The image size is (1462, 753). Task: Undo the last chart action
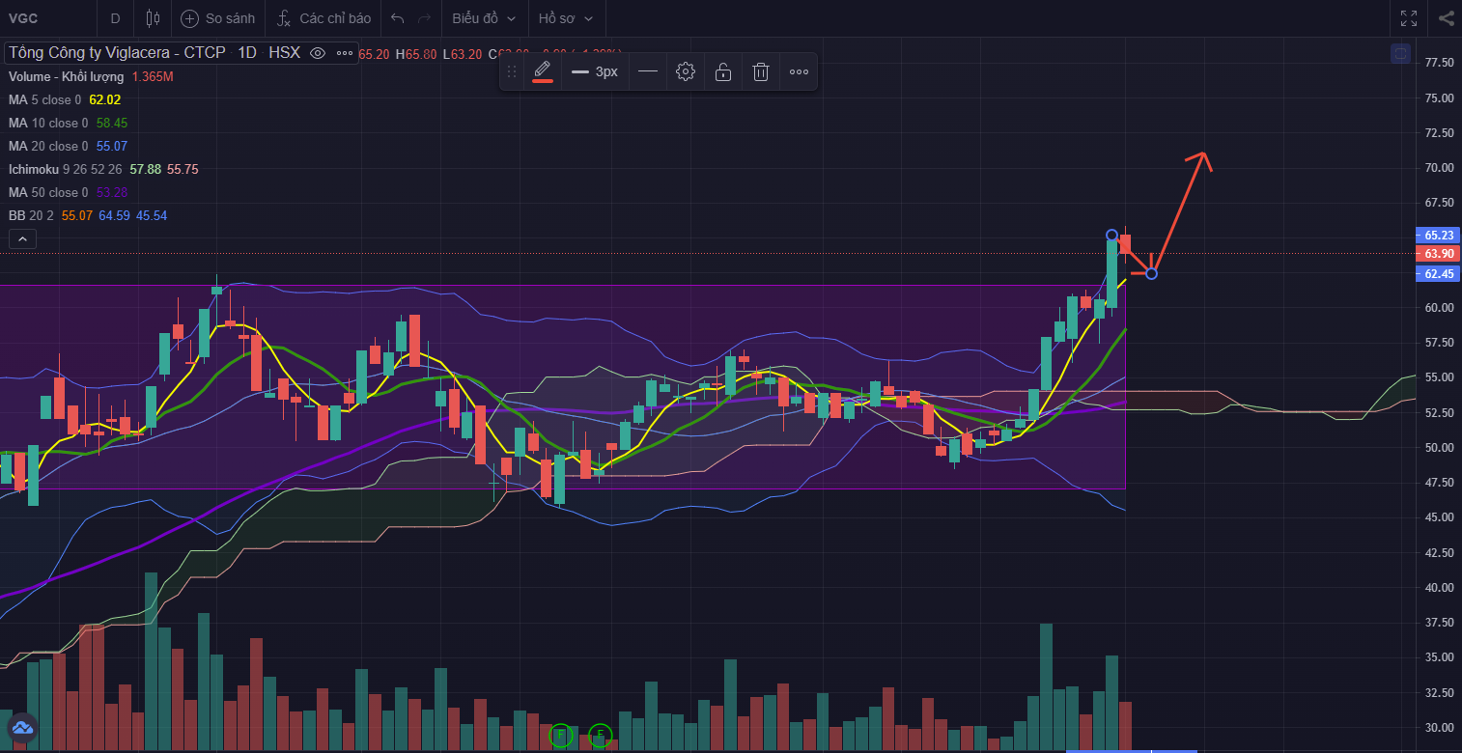click(x=398, y=18)
